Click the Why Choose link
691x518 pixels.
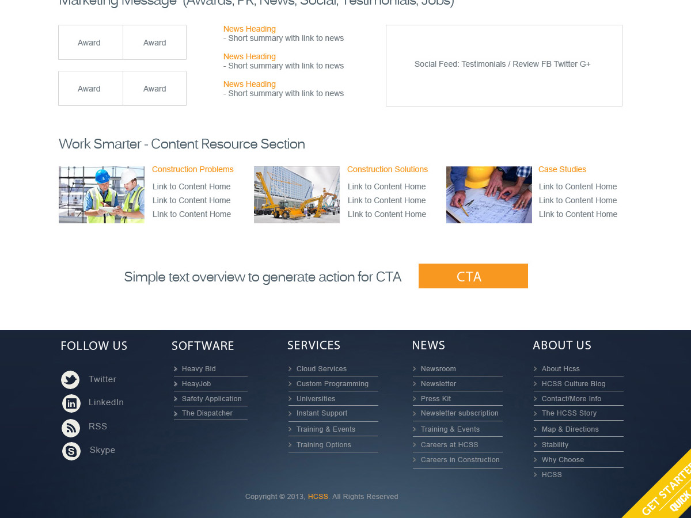coord(563,460)
